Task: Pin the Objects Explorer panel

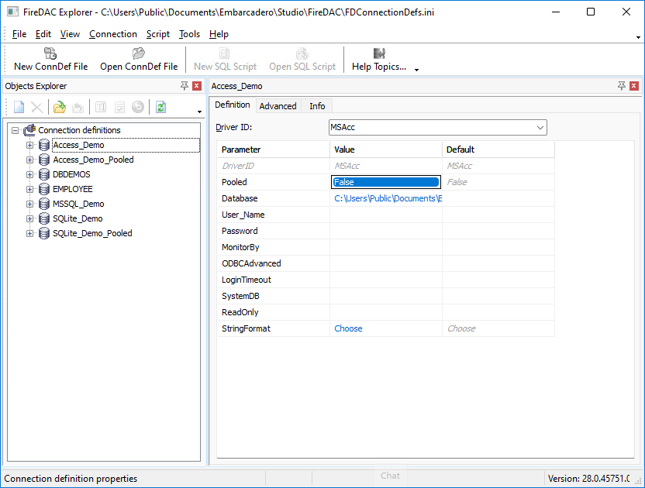Action: (x=185, y=86)
